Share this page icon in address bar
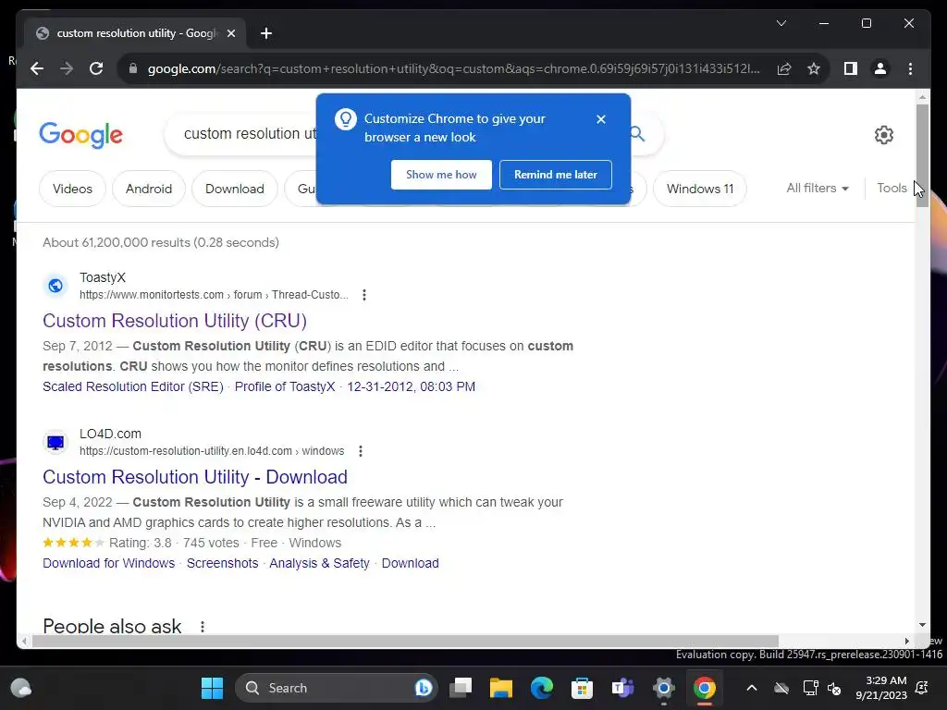The height and width of the screenshot is (710, 947). coord(784,68)
